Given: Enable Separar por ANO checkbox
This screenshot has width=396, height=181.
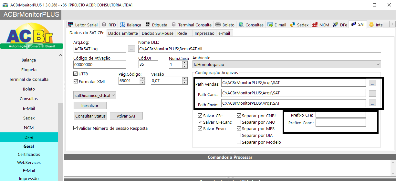Looking at the screenshot, I should pos(239,122).
